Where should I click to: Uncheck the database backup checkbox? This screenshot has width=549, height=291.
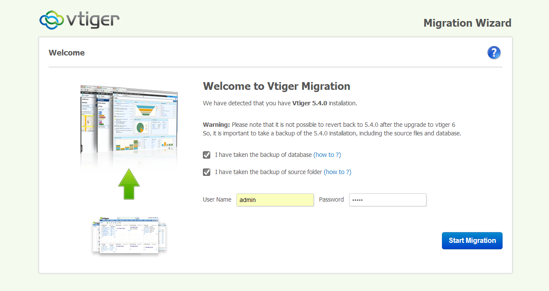207,155
